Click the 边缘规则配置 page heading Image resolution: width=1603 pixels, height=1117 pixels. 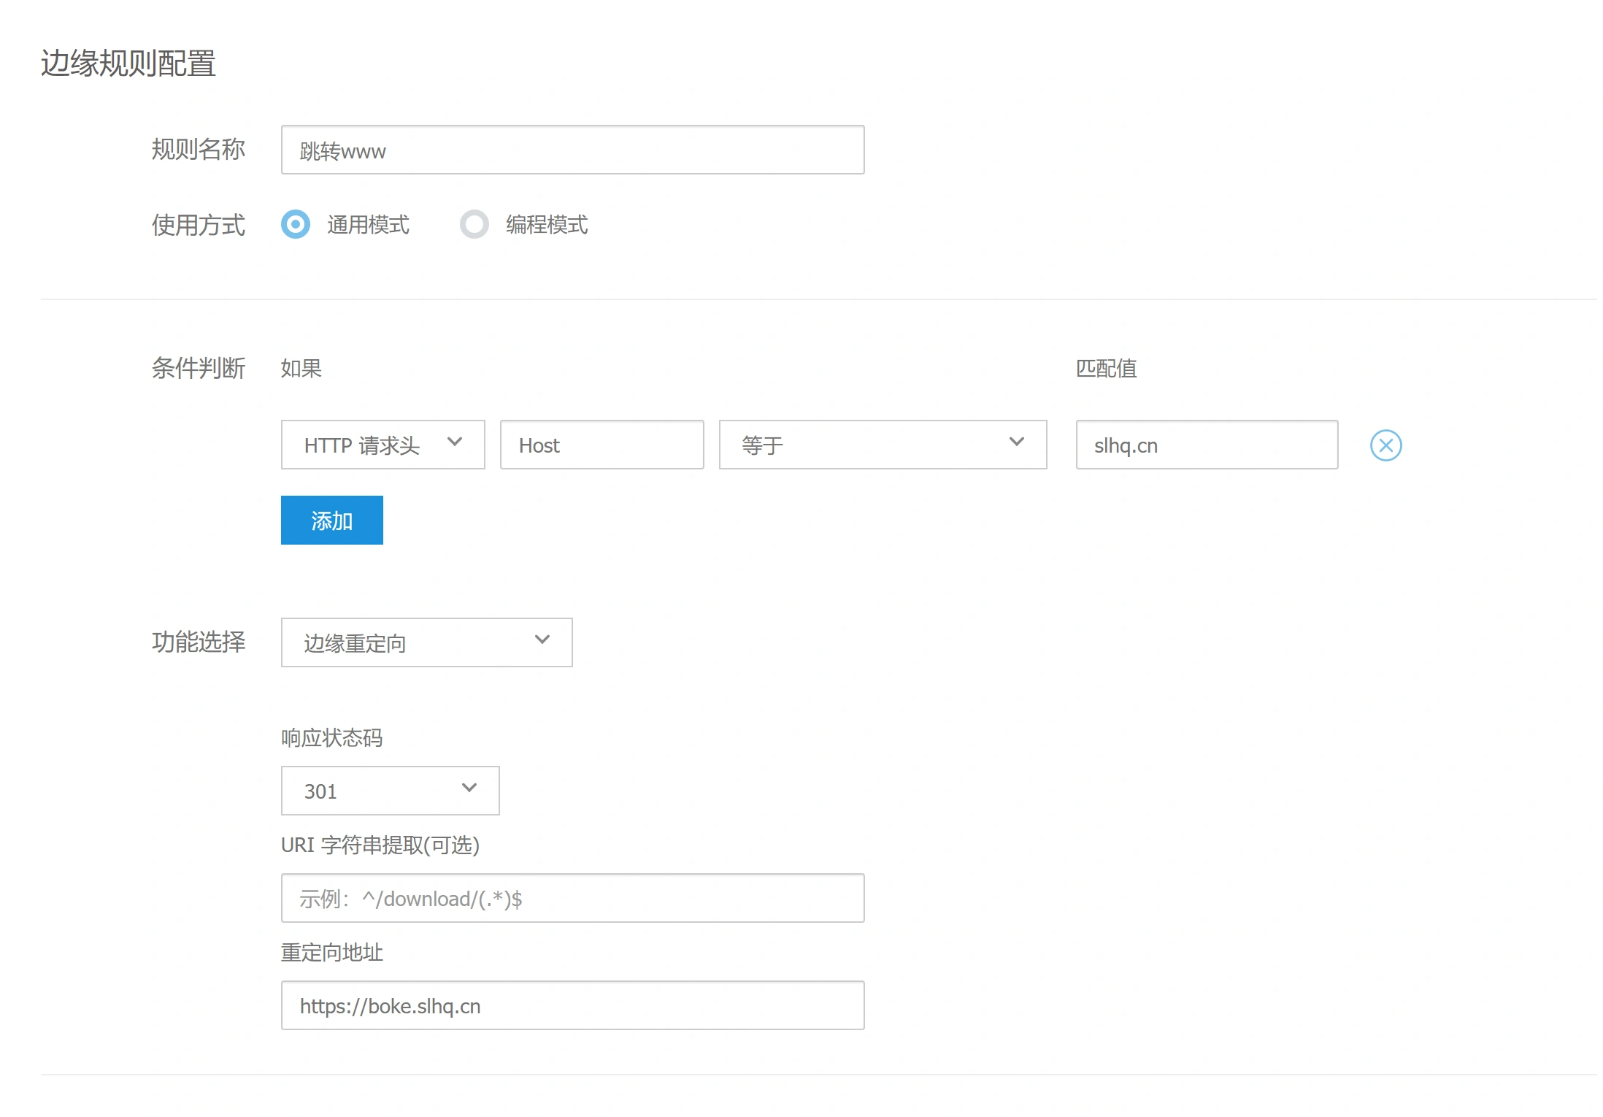pyautogui.click(x=128, y=64)
